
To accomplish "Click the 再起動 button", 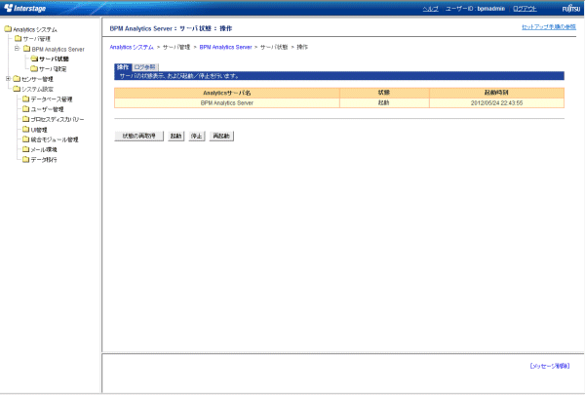I will click(221, 136).
